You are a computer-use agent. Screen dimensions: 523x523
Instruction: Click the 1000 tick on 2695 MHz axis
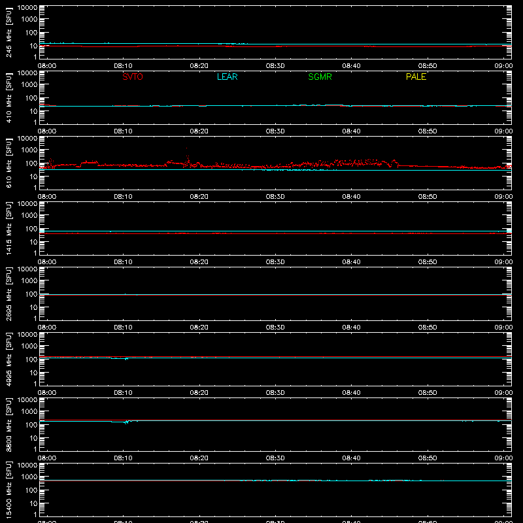[29, 281]
